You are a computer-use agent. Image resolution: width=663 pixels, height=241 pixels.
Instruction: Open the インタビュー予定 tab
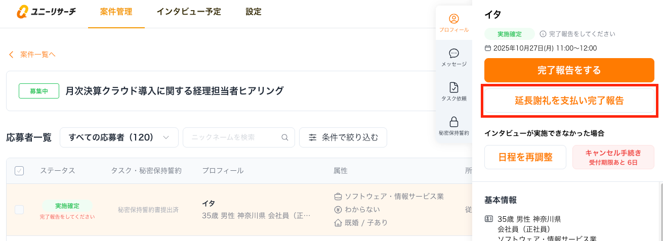pyautogui.click(x=189, y=12)
